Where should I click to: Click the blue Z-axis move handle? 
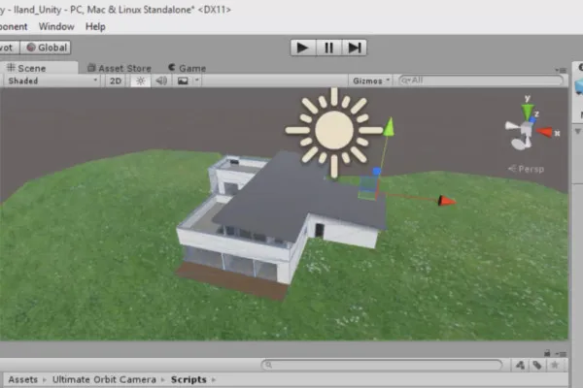[377, 171]
